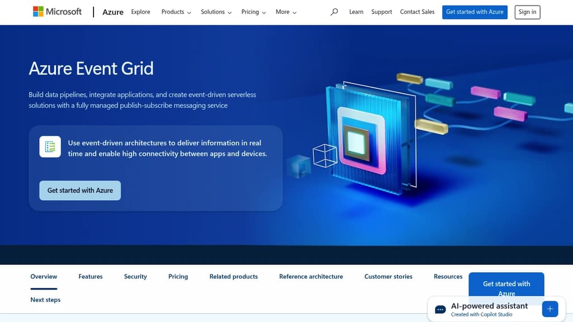Click the chat bubble assistant icon
Screen dimensions: 573x322
pos(440,310)
